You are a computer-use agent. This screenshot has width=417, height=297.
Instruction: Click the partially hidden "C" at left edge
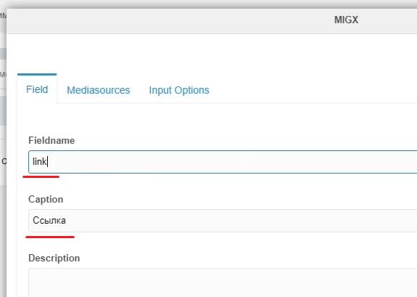4,161
